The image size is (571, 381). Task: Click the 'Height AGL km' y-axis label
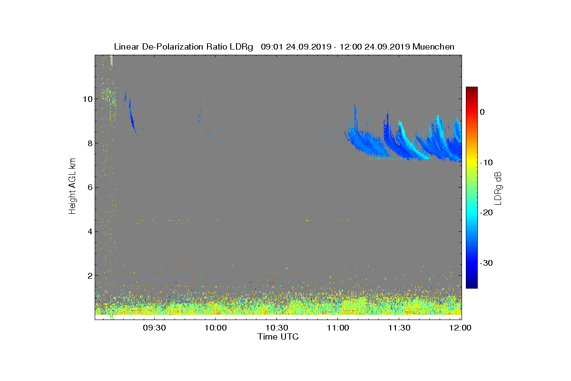click(72, 187)
